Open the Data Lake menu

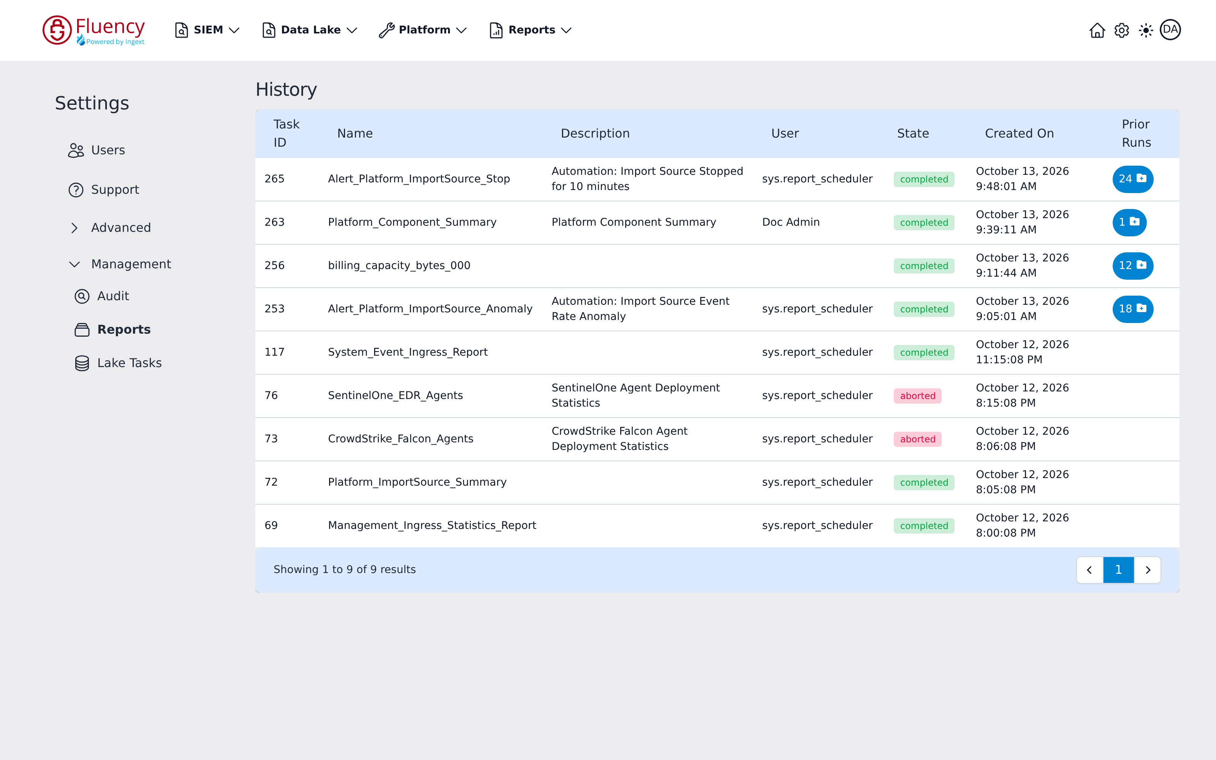click(310, 30)
